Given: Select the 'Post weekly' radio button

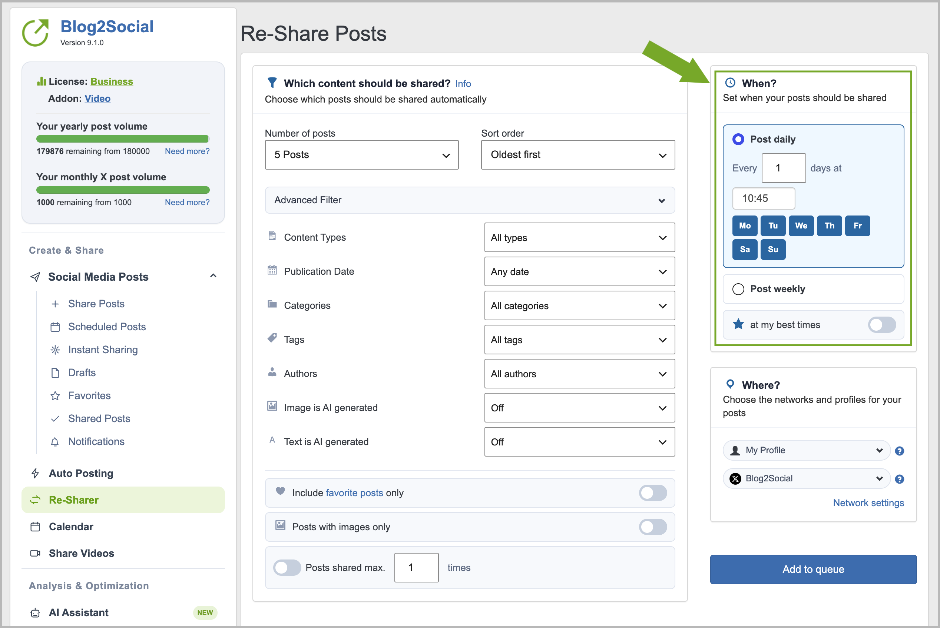Looking at the screenshot, I should (738, 289).
